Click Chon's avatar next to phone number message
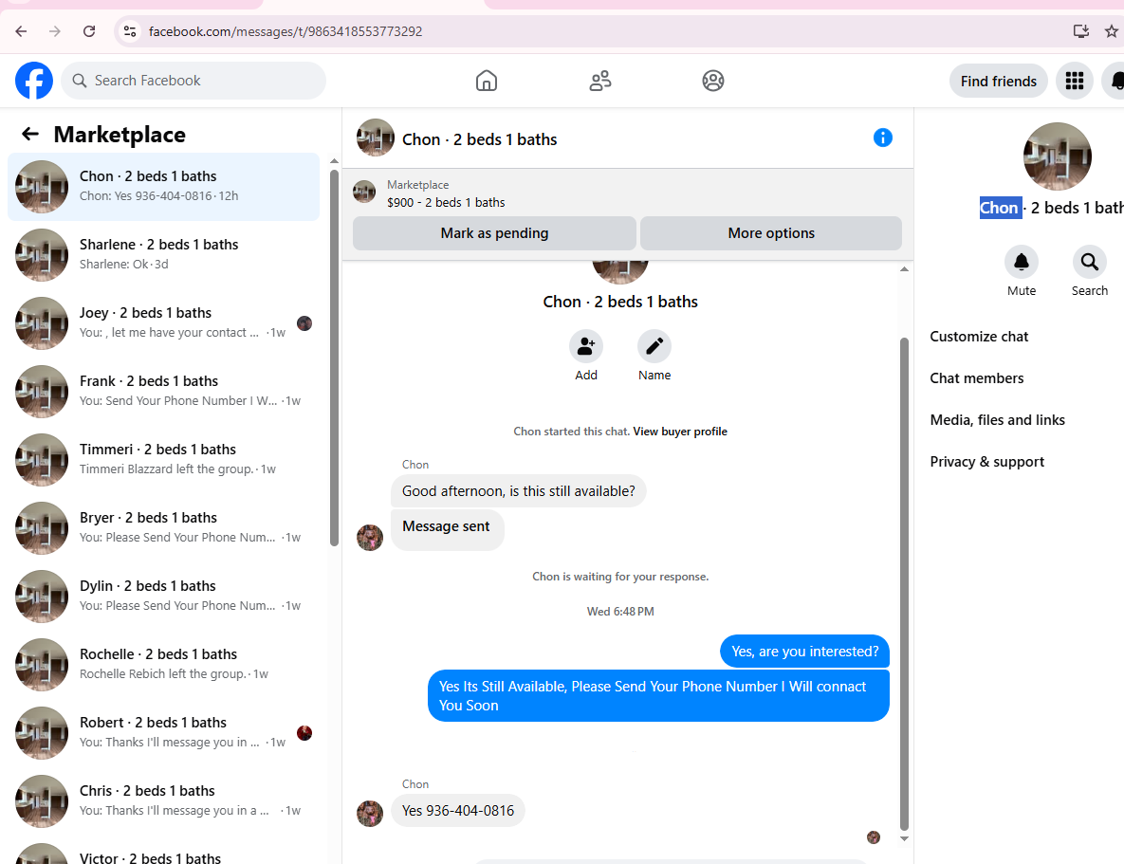Screen dimensions: 1124x864 (x=370, y=814)
